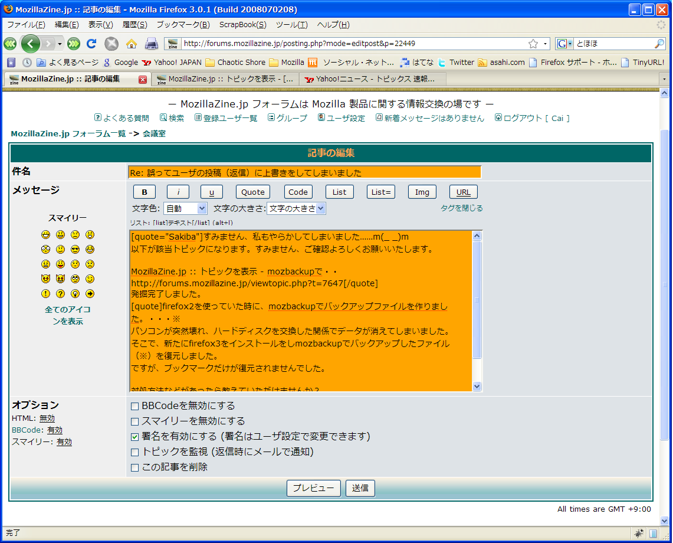Open the Twitter bookmark
Image resolution: width=673 pixels, height=543 pixels.
(456, 63)
